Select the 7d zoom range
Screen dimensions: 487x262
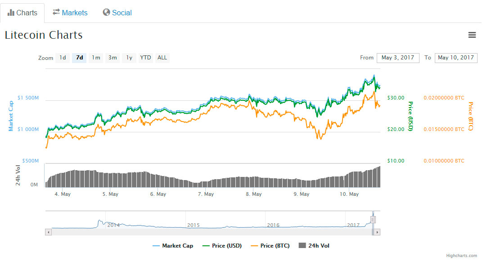point(79,58)
